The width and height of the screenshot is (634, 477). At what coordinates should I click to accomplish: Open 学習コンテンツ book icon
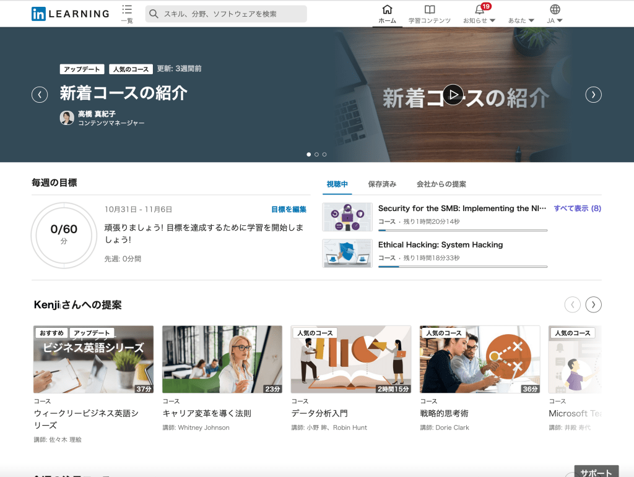pyautogui.click(x=430, y=9)
